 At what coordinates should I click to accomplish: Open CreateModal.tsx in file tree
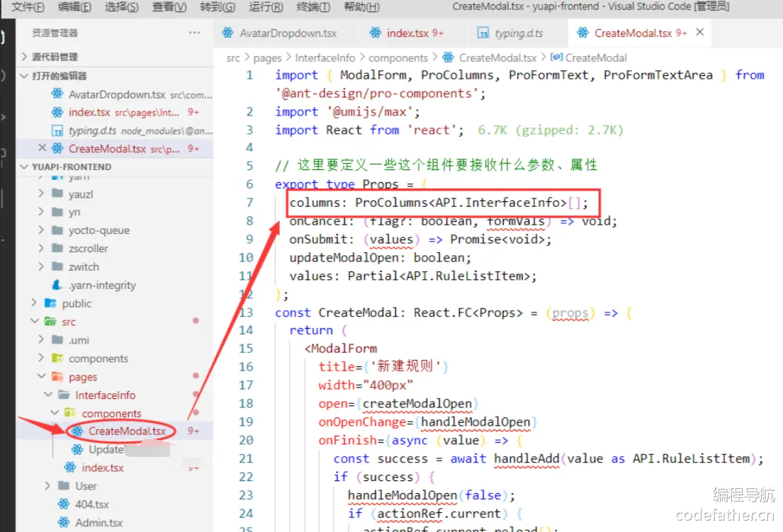(x=127, y=431)
